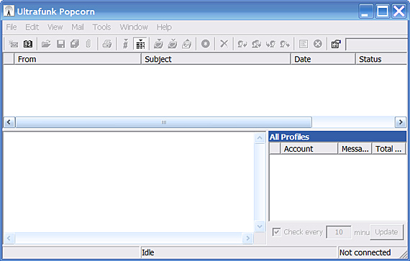The image size is (410, 261).
Task: Click the paperclip attachment icon
Action: click(88, 44)
